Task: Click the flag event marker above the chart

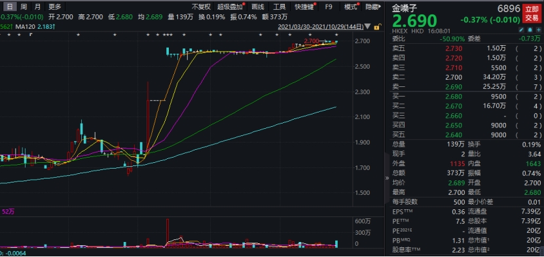Action: pos(31,35)
